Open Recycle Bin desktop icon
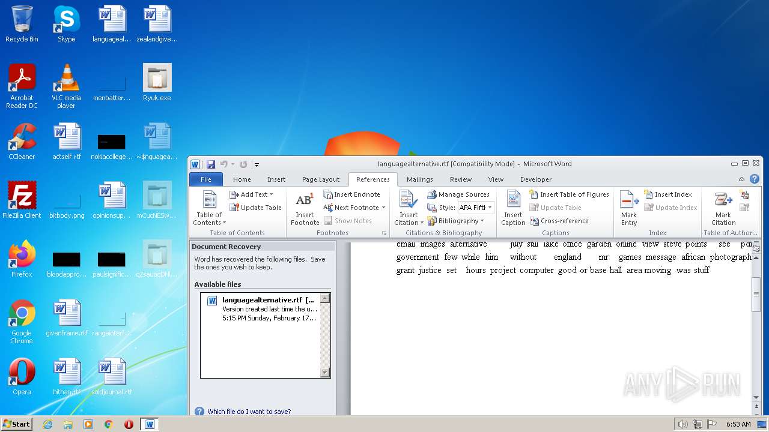This screenshot has width=769, height=432. click(x=22, y=24)
